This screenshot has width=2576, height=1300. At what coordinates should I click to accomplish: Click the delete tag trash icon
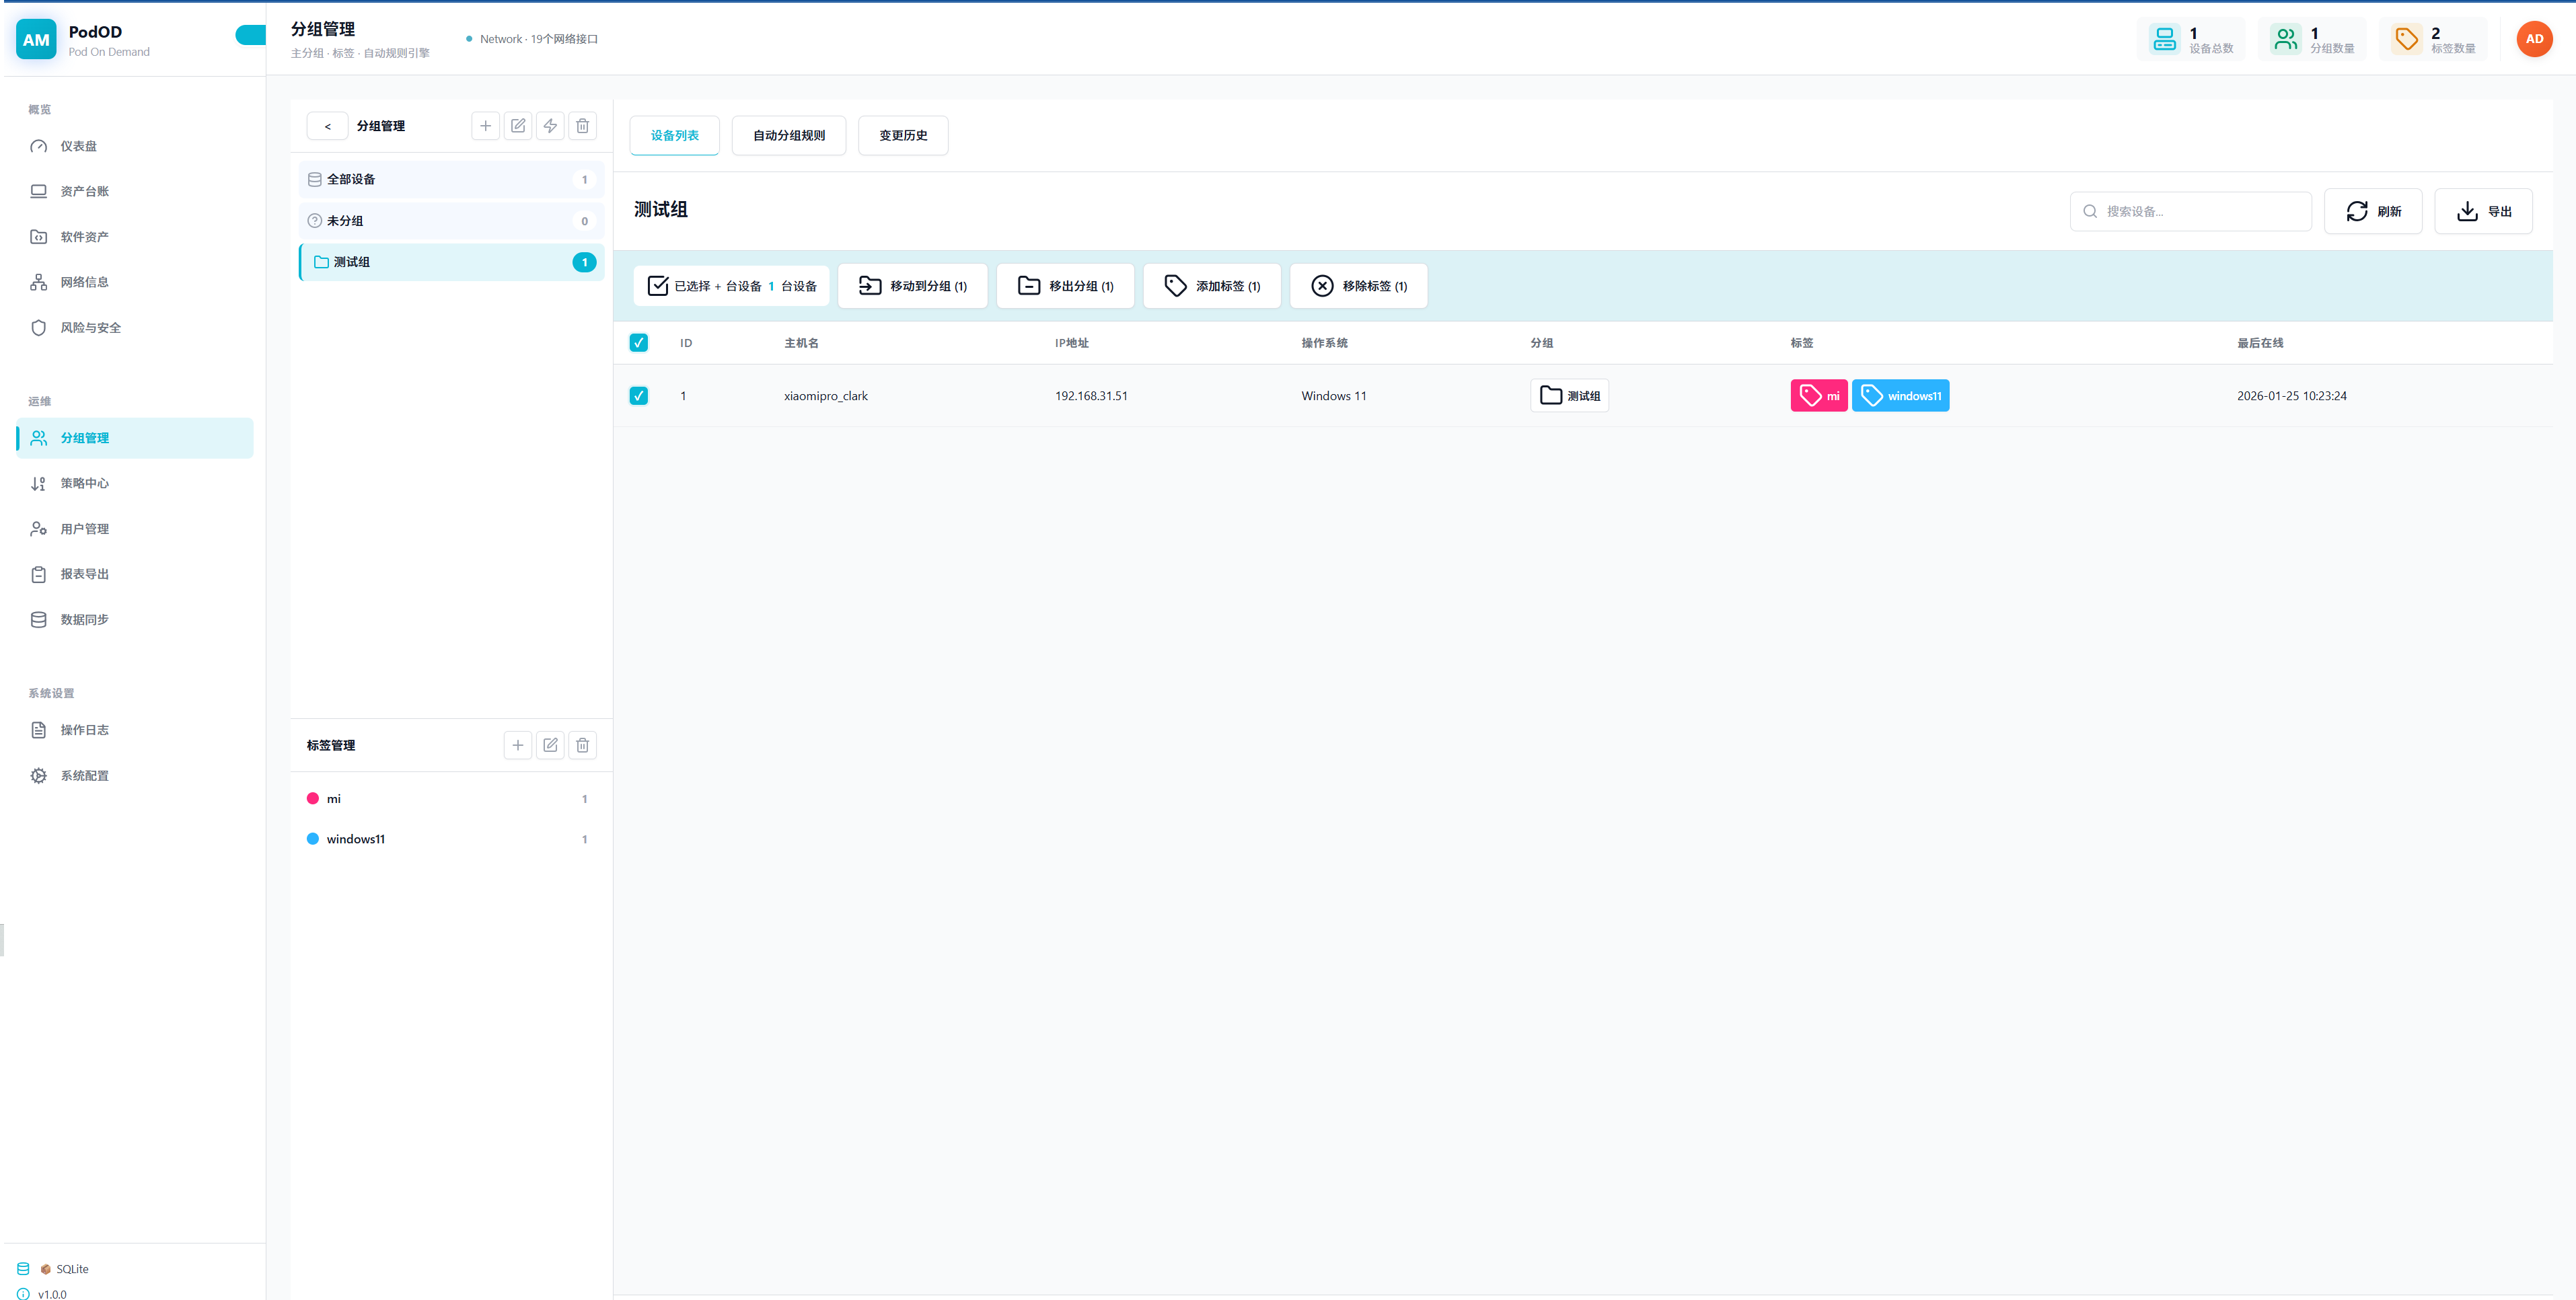pyautogui.click(x=582, y=745)
